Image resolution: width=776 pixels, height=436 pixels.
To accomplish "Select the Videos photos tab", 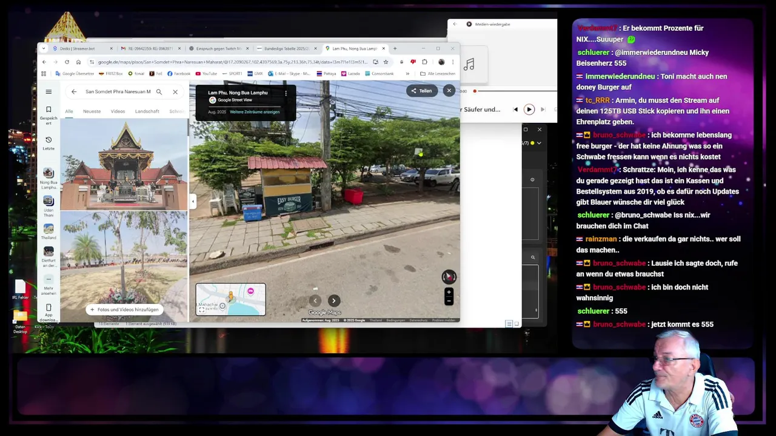I will 118,111.
